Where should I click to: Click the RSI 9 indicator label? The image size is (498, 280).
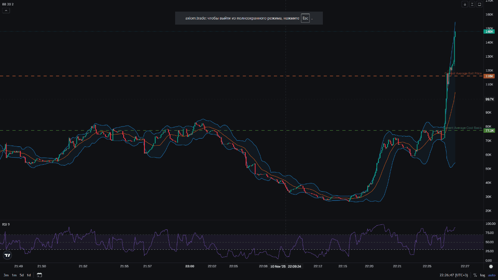pos(6,224)
